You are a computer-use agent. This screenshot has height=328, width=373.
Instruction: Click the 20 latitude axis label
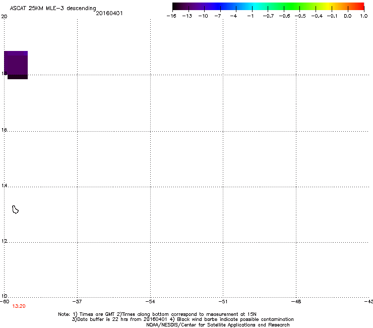tap(4, 17)
